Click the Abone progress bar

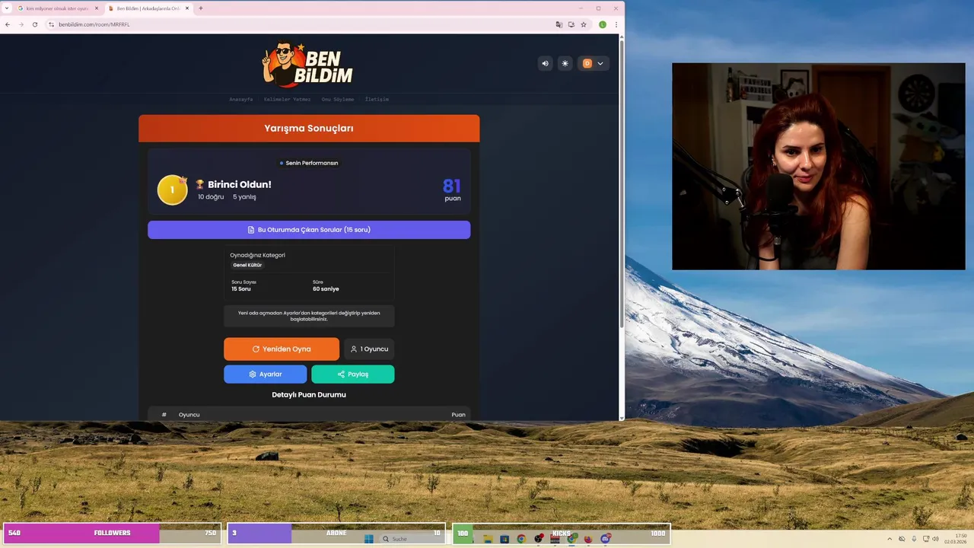(336, 533)
